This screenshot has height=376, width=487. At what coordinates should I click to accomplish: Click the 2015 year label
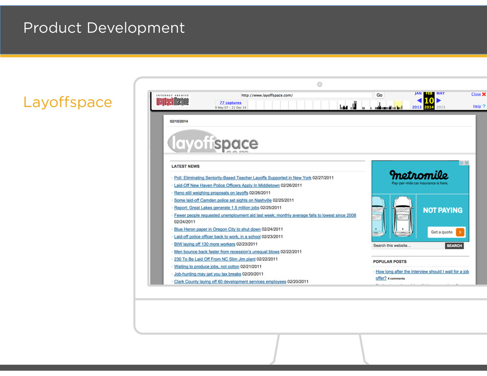[x=440, y=107]
